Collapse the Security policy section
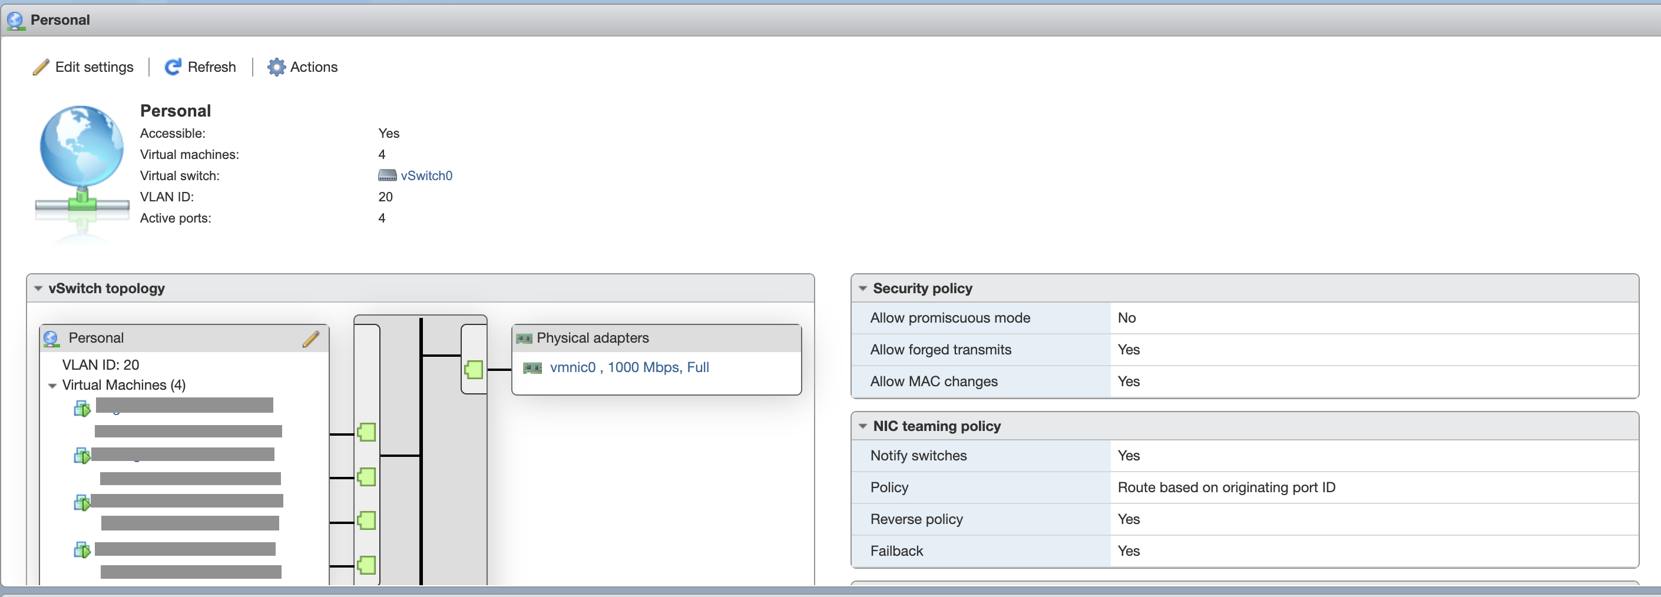 (863, 289)
